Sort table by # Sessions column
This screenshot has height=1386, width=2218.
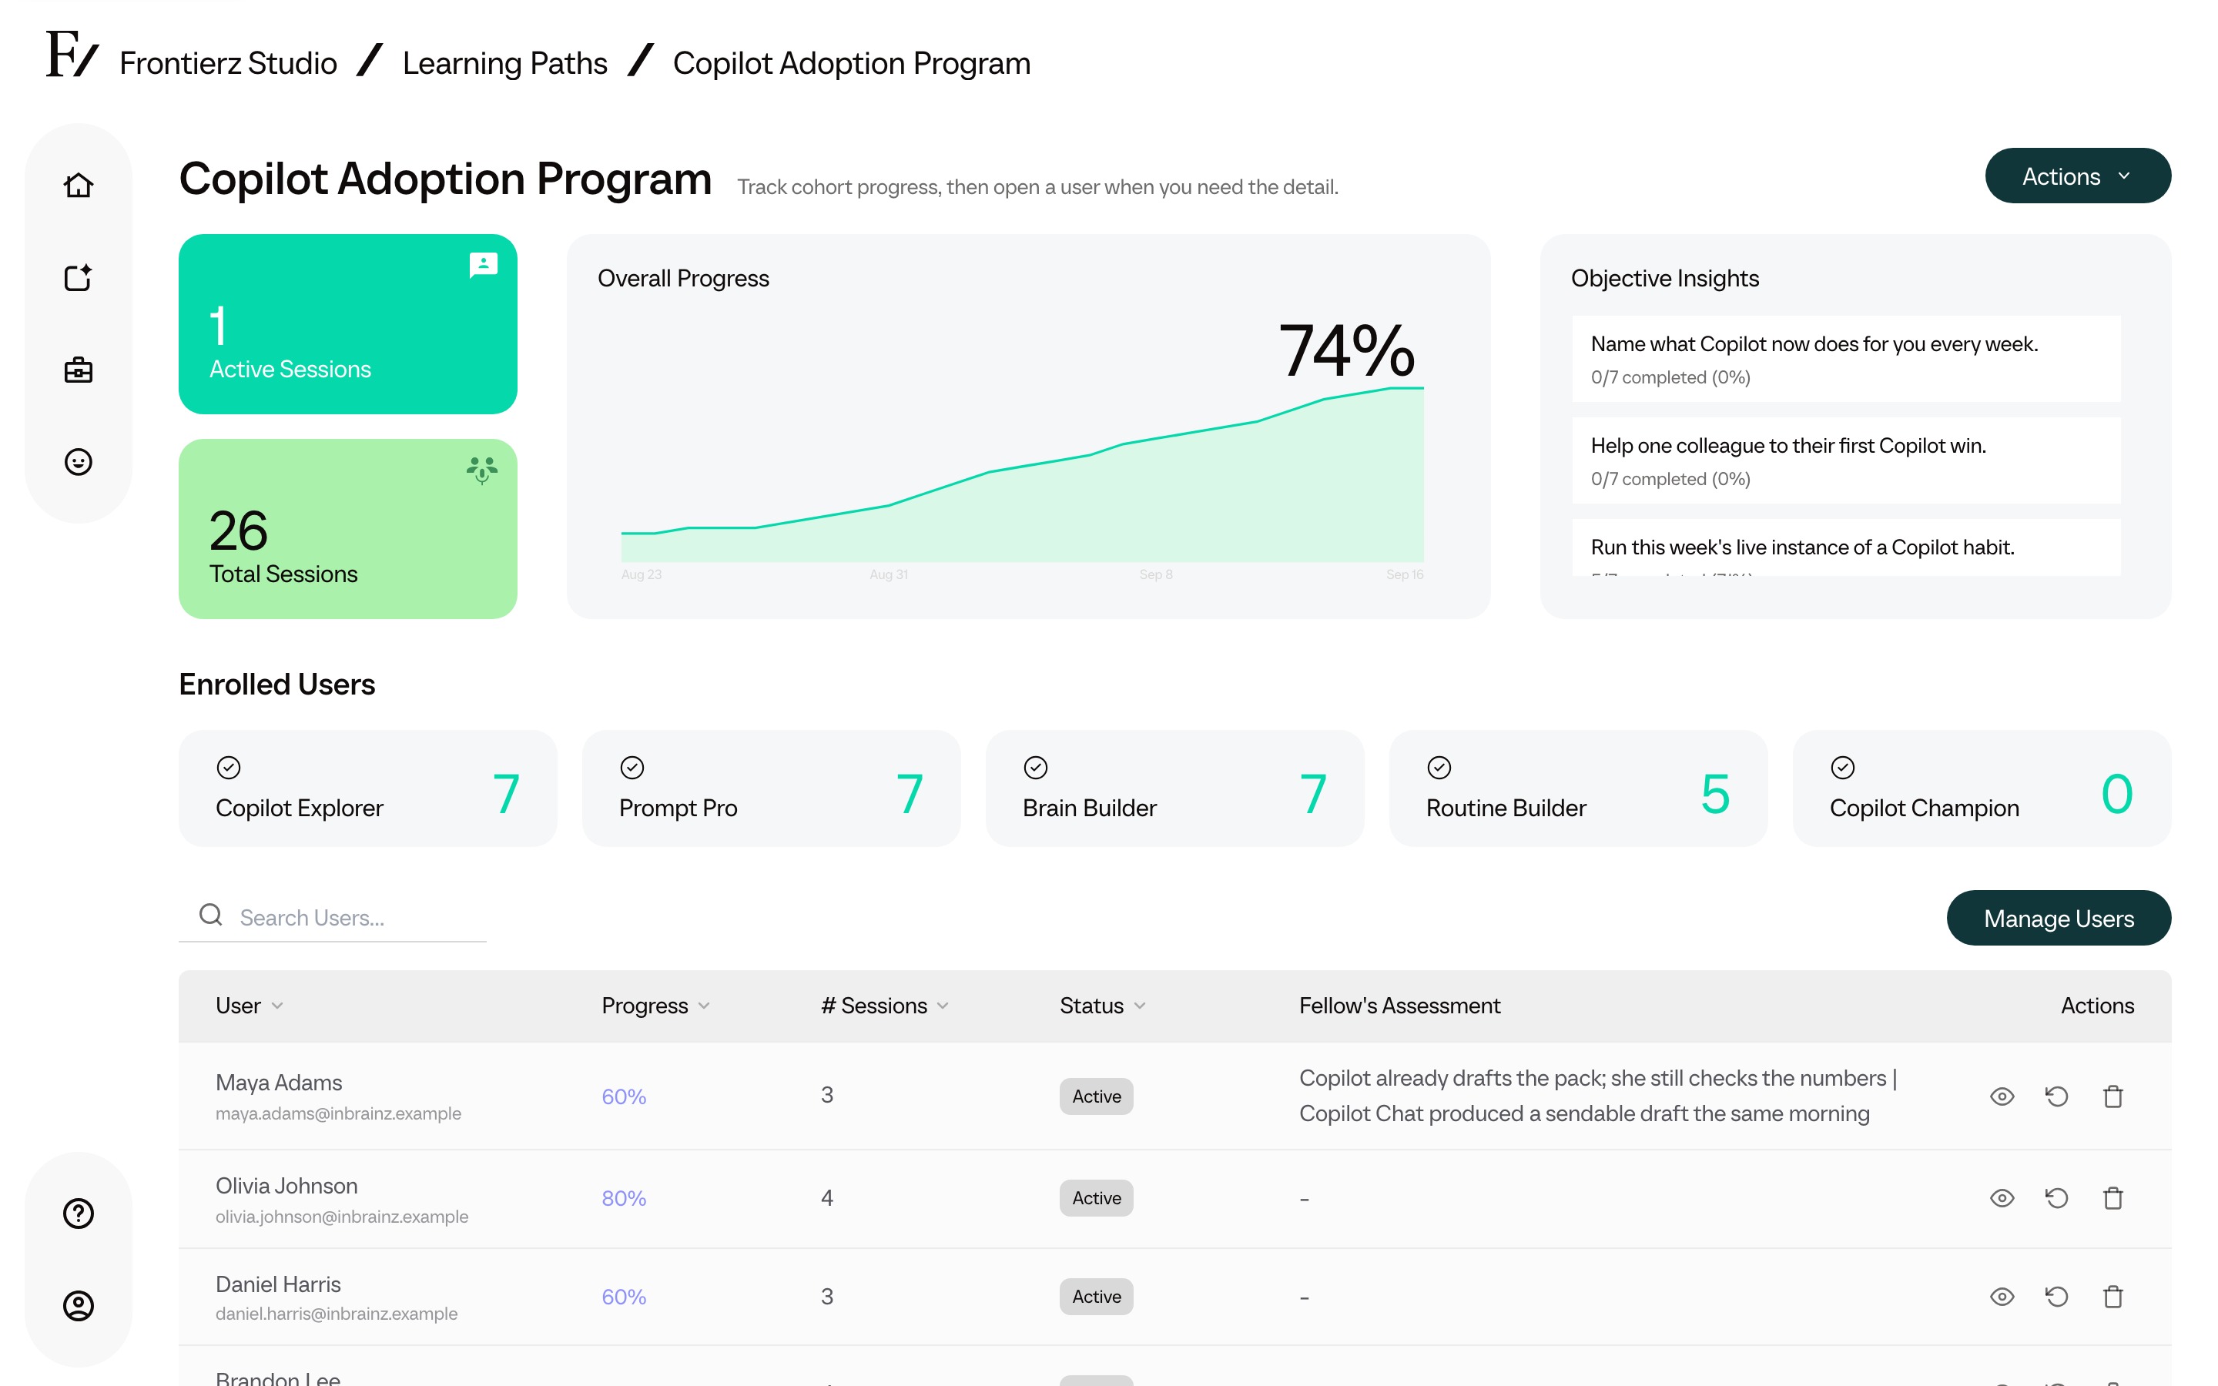pos(884,1006)
